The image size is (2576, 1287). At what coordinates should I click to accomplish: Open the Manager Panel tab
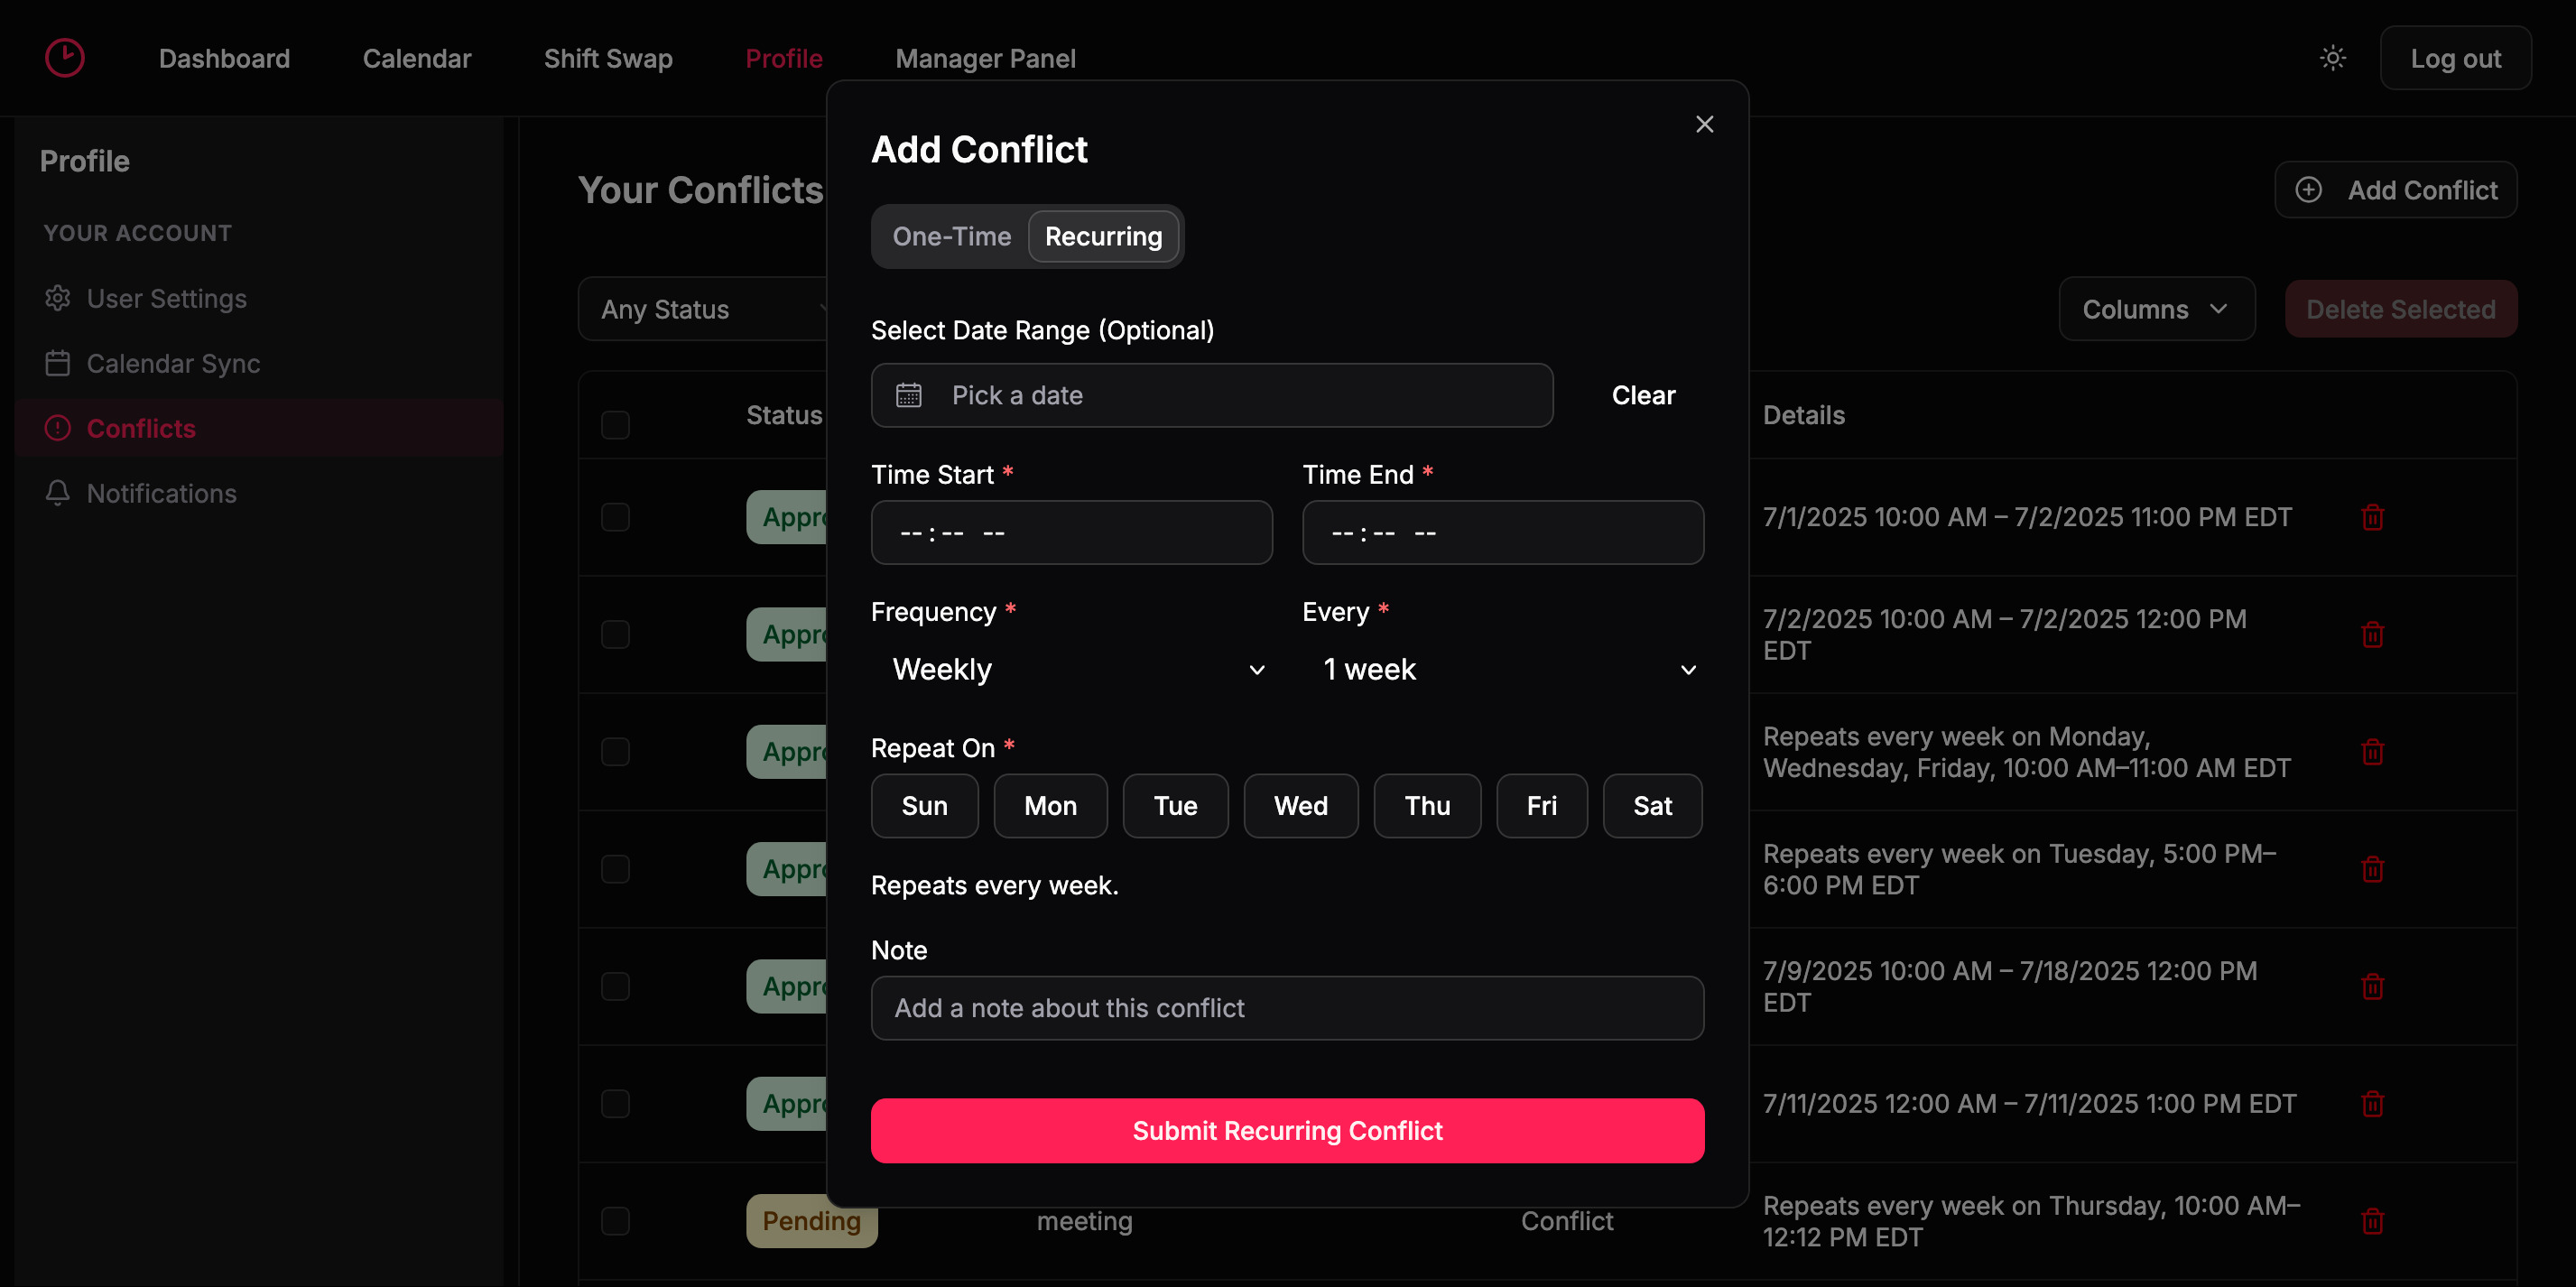click(x=986, y=58)
